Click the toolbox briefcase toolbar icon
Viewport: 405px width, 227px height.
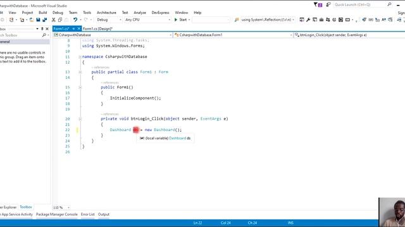[321, 20]
